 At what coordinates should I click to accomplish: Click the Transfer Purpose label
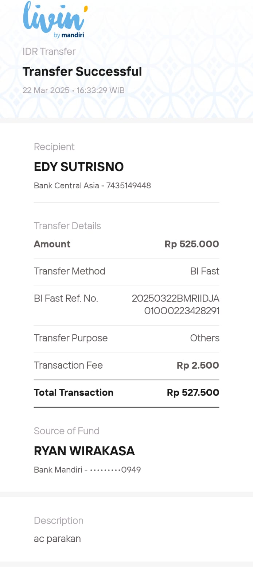pos(71,338)
